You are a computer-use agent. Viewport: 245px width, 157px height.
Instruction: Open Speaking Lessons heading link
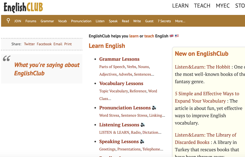[119, 141]
